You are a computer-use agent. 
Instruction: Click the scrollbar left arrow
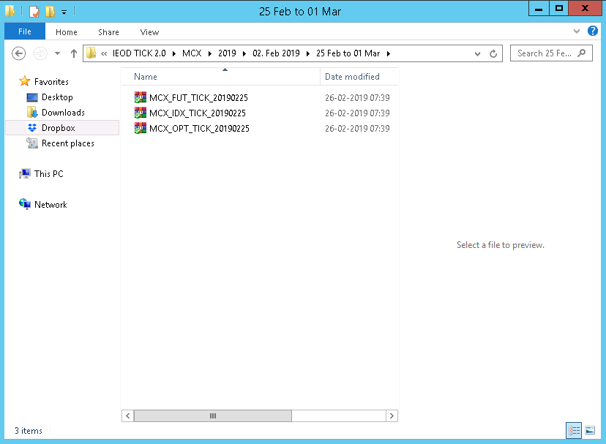pos(128,415)
